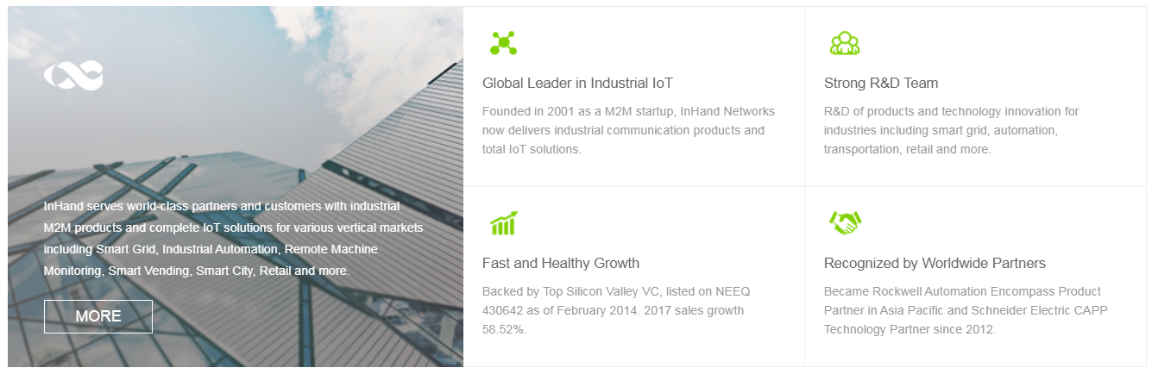1152x374 pixels.
Task: Click the 'Founded in 2001' description paragraph
Action: click(x=628, y=130)
